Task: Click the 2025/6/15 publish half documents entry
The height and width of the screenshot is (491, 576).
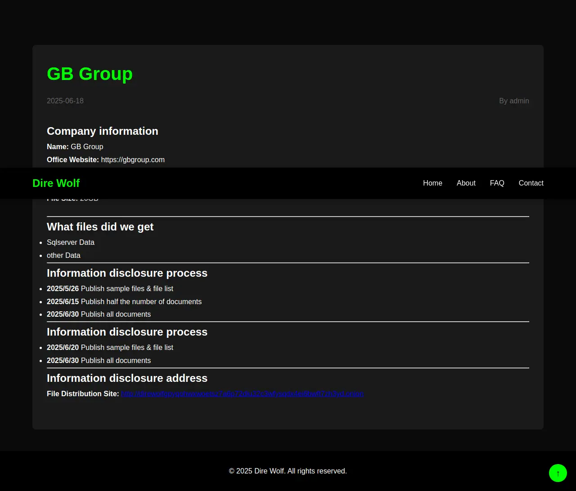Action: (x=124, y=302)
